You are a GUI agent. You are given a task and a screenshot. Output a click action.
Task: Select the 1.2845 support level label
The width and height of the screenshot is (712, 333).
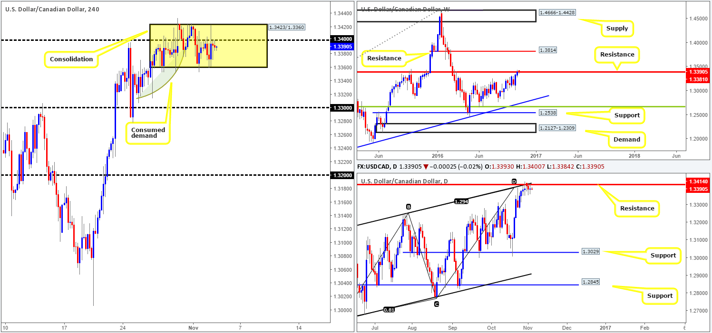click(x=590, y=282)
